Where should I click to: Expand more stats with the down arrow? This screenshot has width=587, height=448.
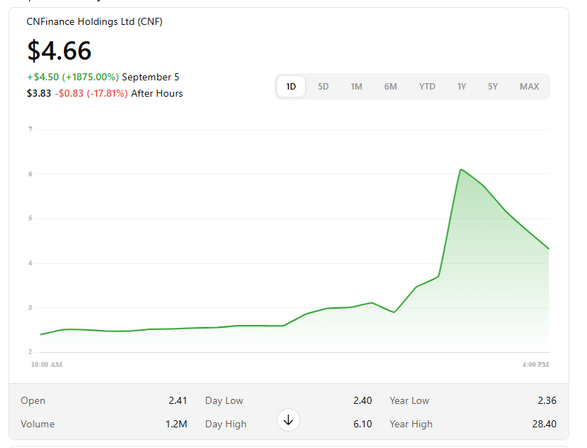click(x=288, y=420)
